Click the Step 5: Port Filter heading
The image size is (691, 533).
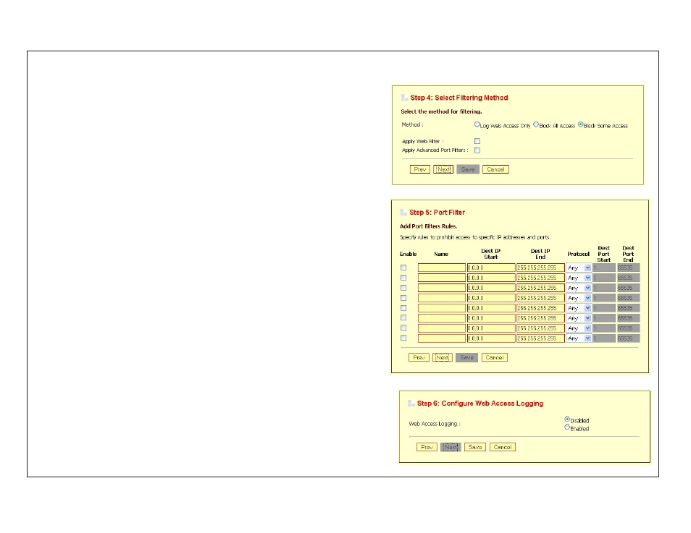[x=437, y=212]
